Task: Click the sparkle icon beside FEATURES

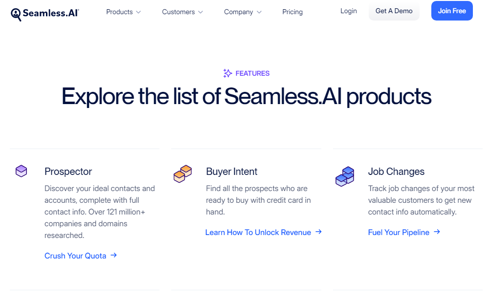Action: (227, 73)
